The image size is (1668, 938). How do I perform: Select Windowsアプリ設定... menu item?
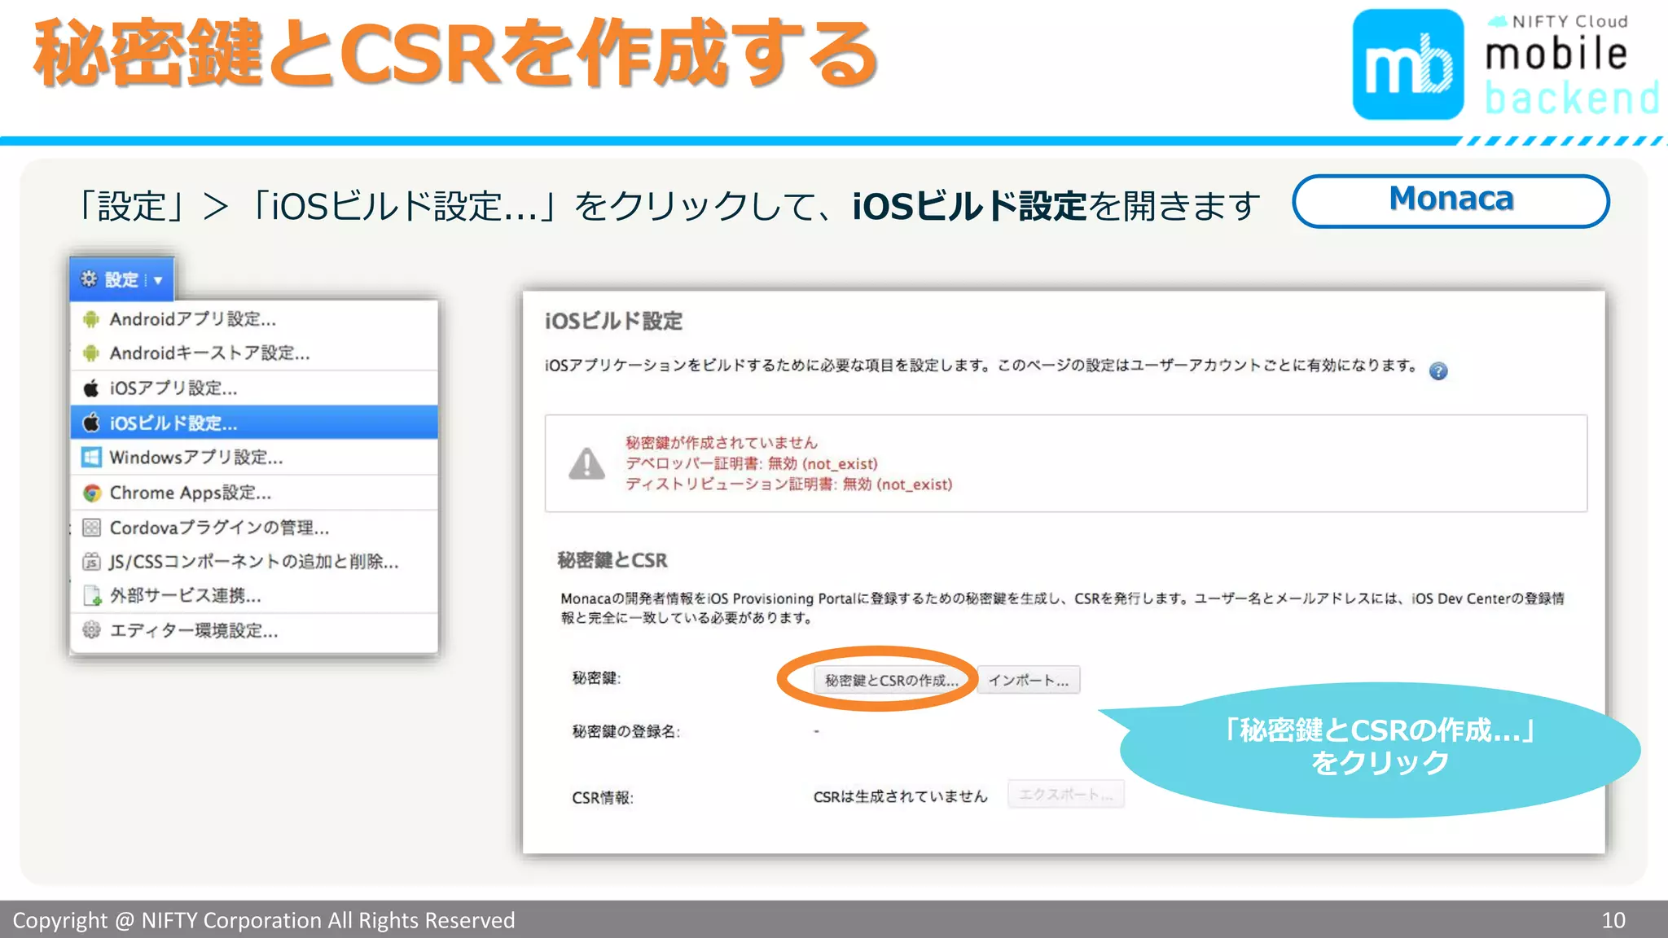tap(254, 458)
